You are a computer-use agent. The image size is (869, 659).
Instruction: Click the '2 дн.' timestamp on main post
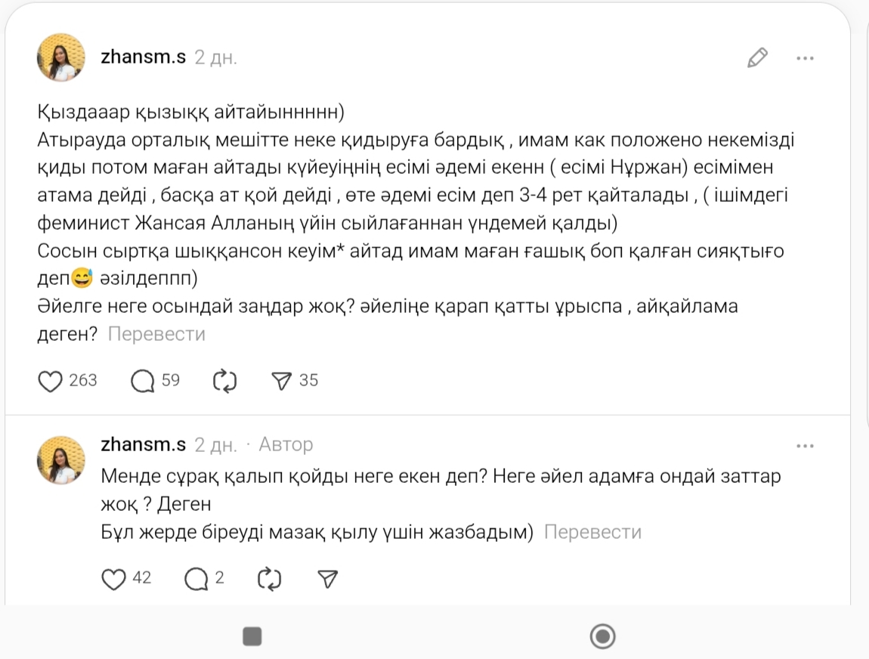216,58
